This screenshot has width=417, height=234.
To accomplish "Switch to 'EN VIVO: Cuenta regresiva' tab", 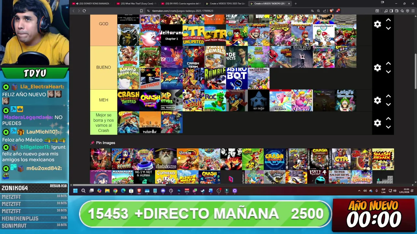I will point(181,4).
